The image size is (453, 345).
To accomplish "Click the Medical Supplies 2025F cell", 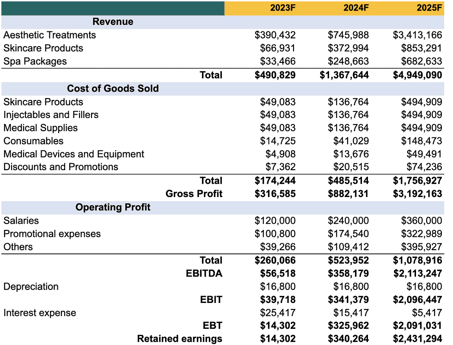I will (423, 128).
